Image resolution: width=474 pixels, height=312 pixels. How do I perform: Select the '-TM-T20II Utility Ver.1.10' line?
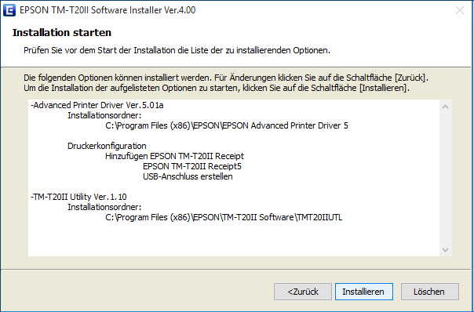[78, 197]
